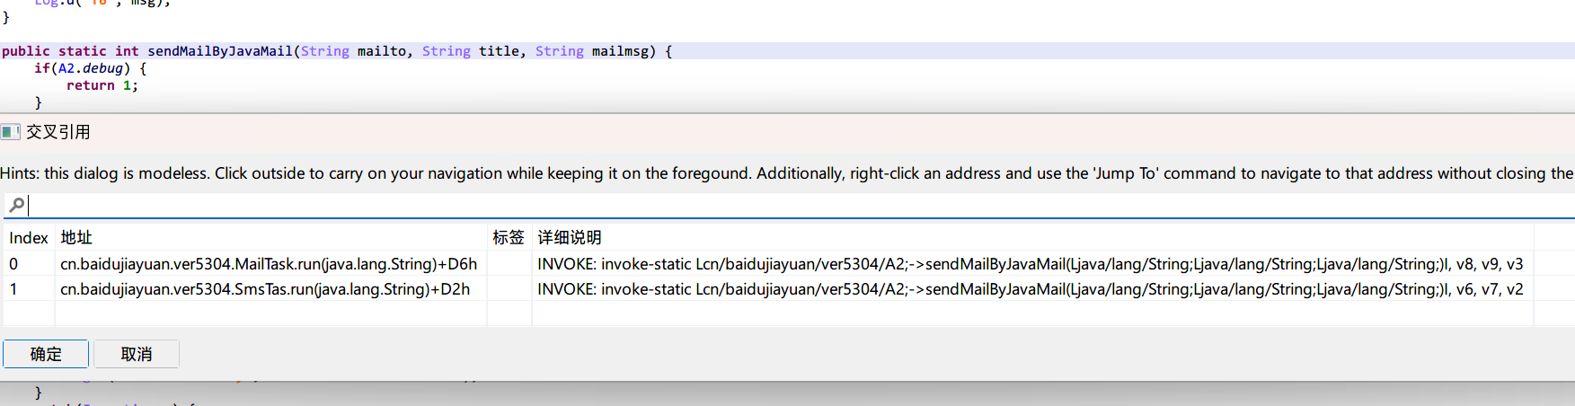Click the 标签 column header
Screen dimensions: 1575x406
[x=509, y=237]
